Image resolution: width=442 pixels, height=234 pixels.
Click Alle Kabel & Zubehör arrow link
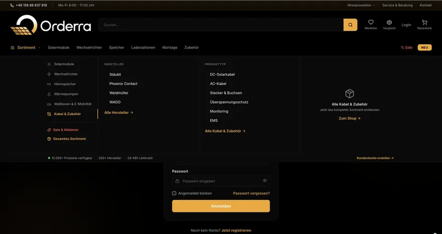click(225, 131)
